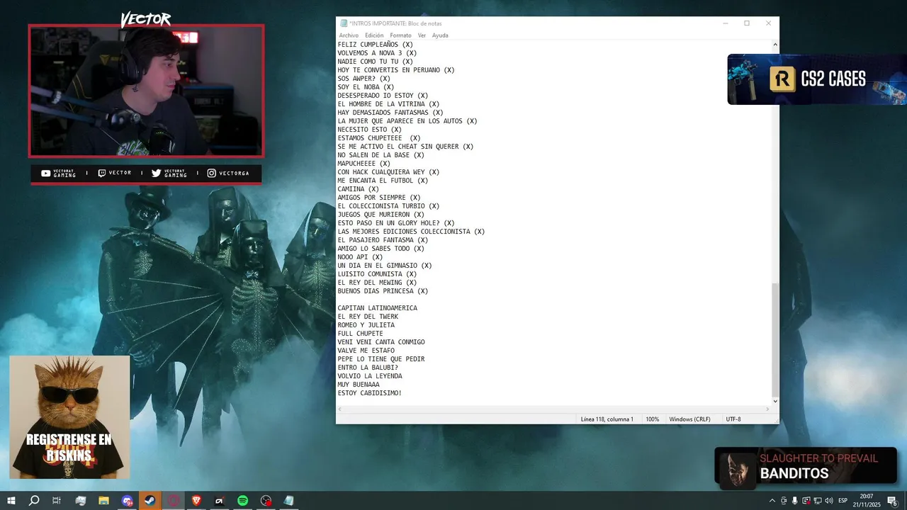The height and width of the screenshot is (510, 907).
Task: Click the cat "REGISTRENSE EN R1SKINS" image
Action: click(x=69, y=417)
